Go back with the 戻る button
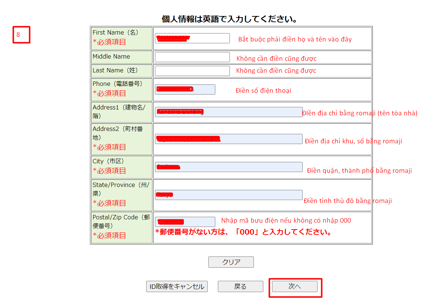This screenshot has width=443, height=307. pos(240,287)
